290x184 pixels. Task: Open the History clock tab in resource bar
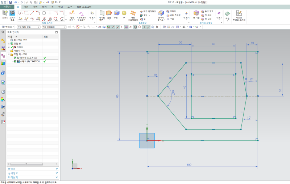(x=3, y=92)
